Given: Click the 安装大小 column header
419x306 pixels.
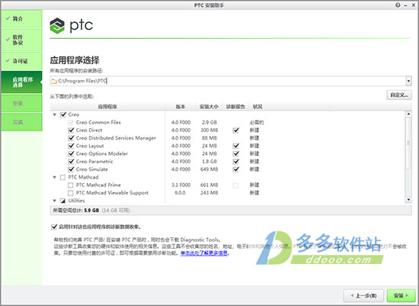Looking at the screenshot, I should pyautogui.click(x=209, y=107).
